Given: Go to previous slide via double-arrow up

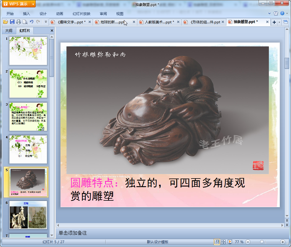Looking at the screenshot, I should pos(287,220).
